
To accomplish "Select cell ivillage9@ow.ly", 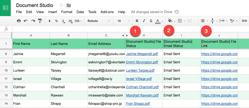I will pos(106,79).
